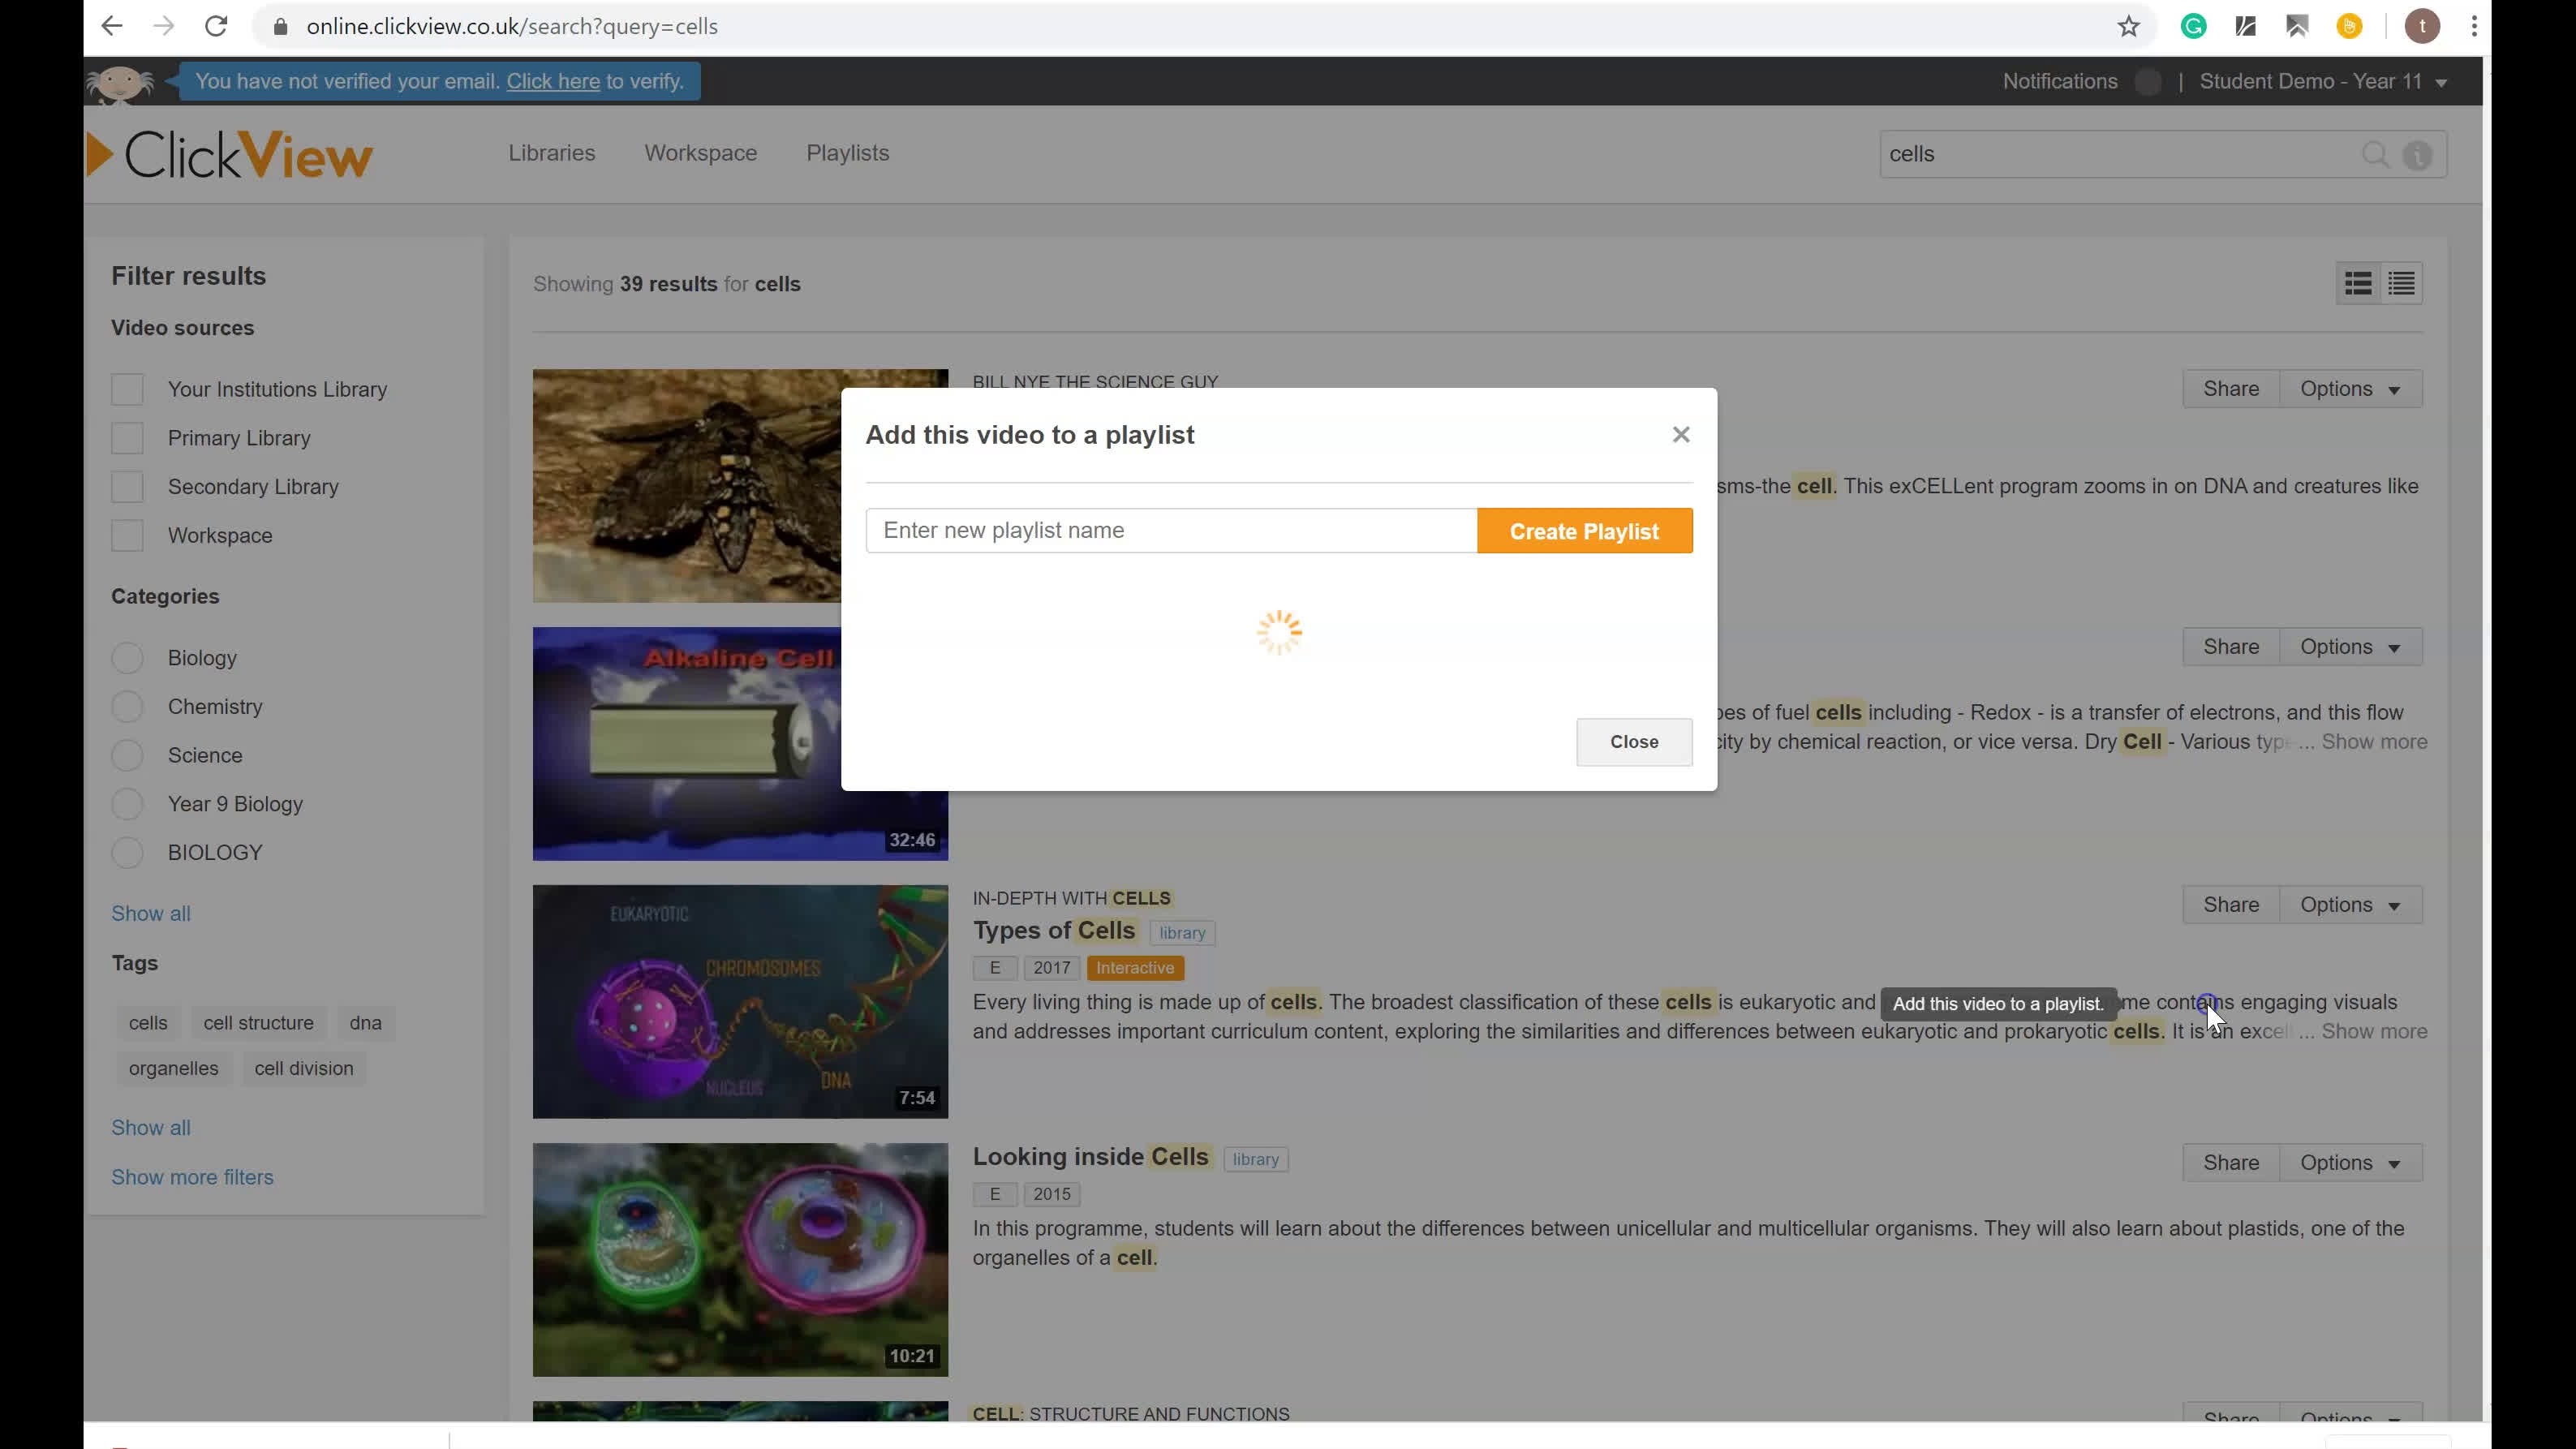
Task: Bookmark the page via the star icon
Action: click(x=2129, y=26)
